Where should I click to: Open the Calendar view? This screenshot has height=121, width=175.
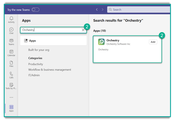point(11,53)
